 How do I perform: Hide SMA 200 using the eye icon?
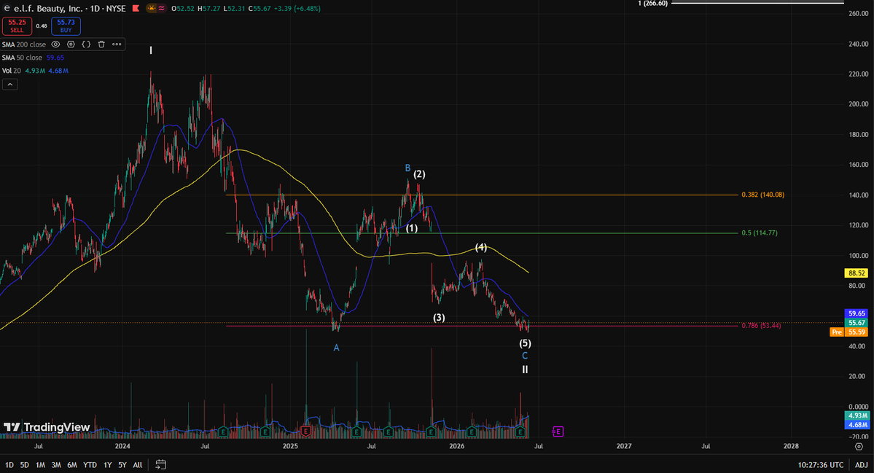coord(55,44)
